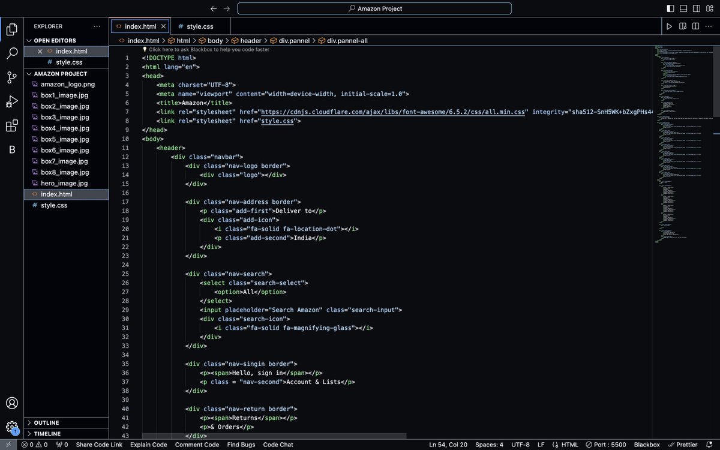Go forward with the navigation arrow

pos(227,8)
